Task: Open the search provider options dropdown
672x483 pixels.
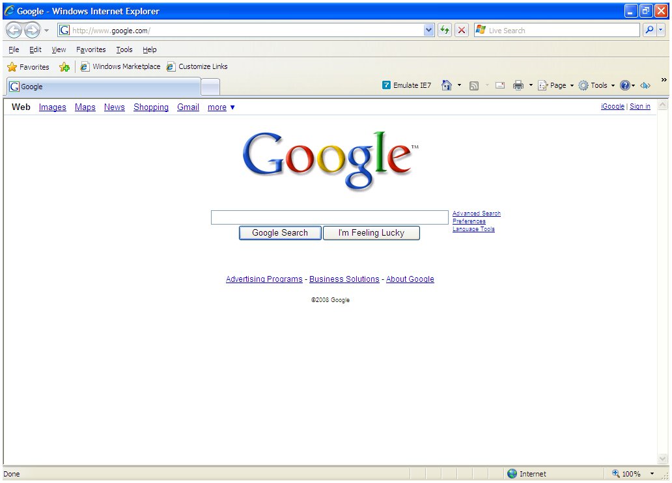Action: (661, 30)
